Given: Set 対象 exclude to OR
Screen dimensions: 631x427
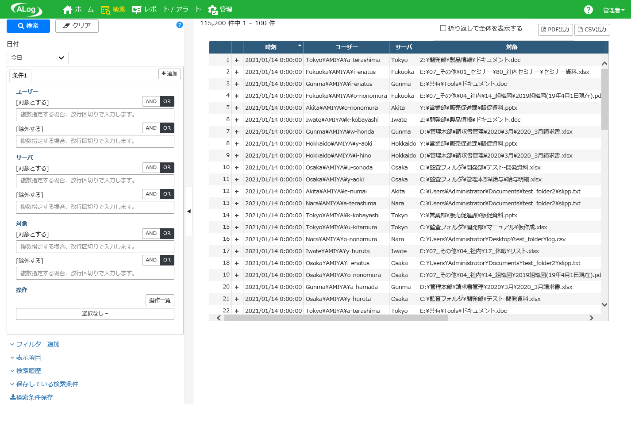Looking at the screenshot, I should tap(167, 260).
